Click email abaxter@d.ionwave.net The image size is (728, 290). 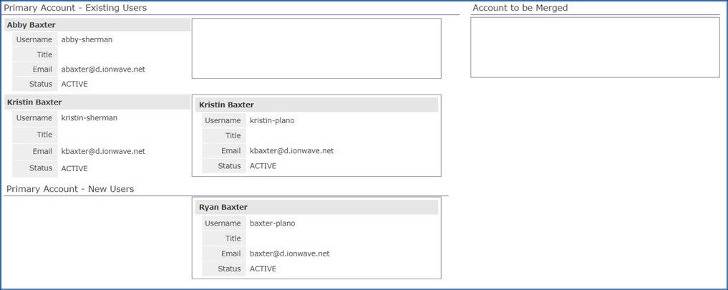[103, 69]
